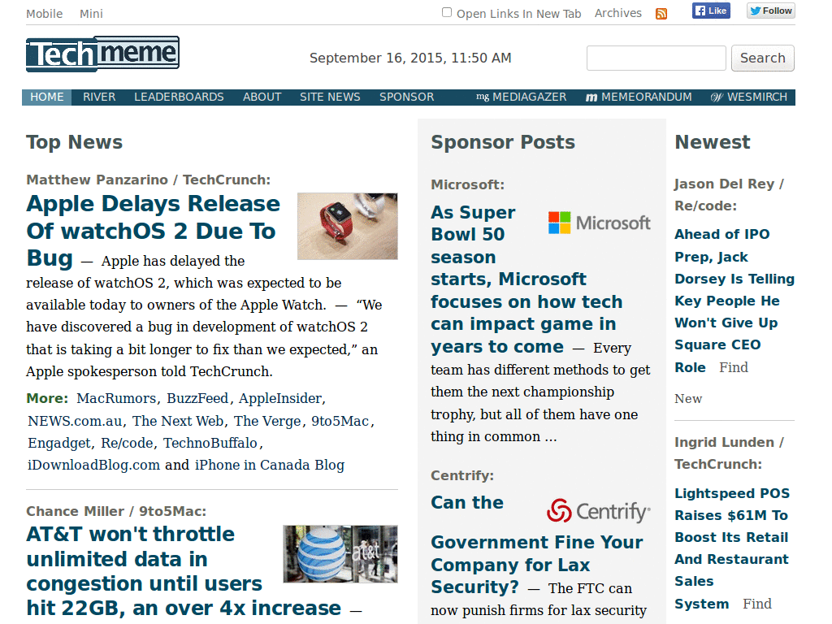This screenshot has width=832, height=624.
Task: Switch to the LEADERBOARDS tab
Action: [x=179, y=97]
